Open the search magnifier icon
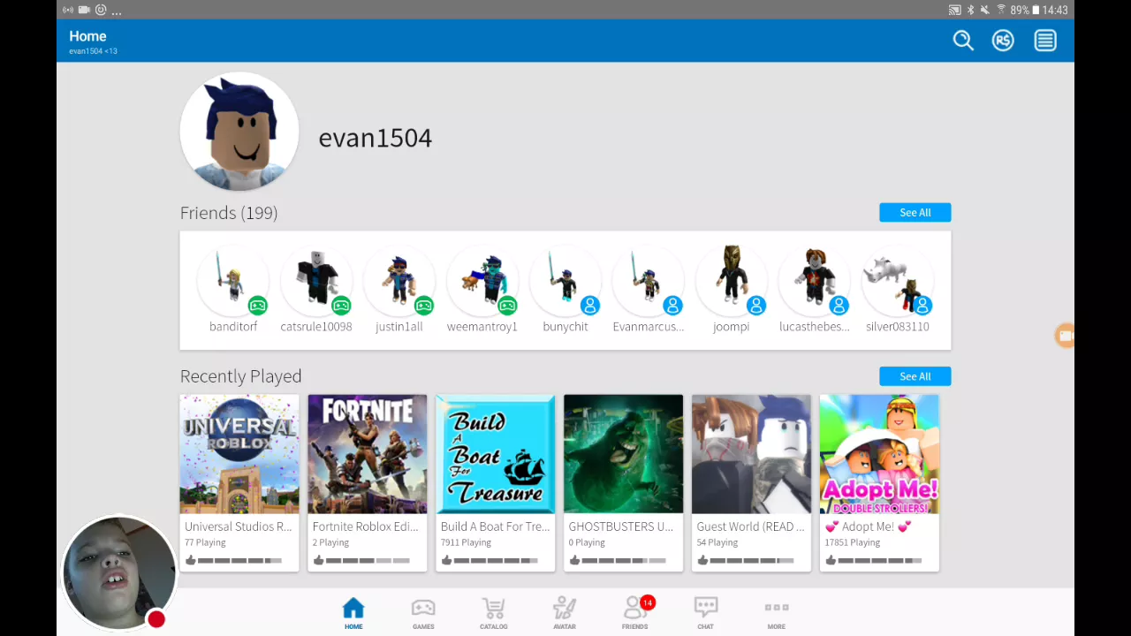 click(x=963, y=41)
